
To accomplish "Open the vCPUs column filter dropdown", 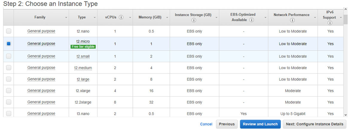I will [x=130, y=18].
